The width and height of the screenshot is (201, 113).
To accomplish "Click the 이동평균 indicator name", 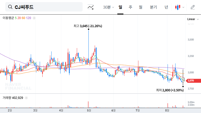I will (8, 18).
